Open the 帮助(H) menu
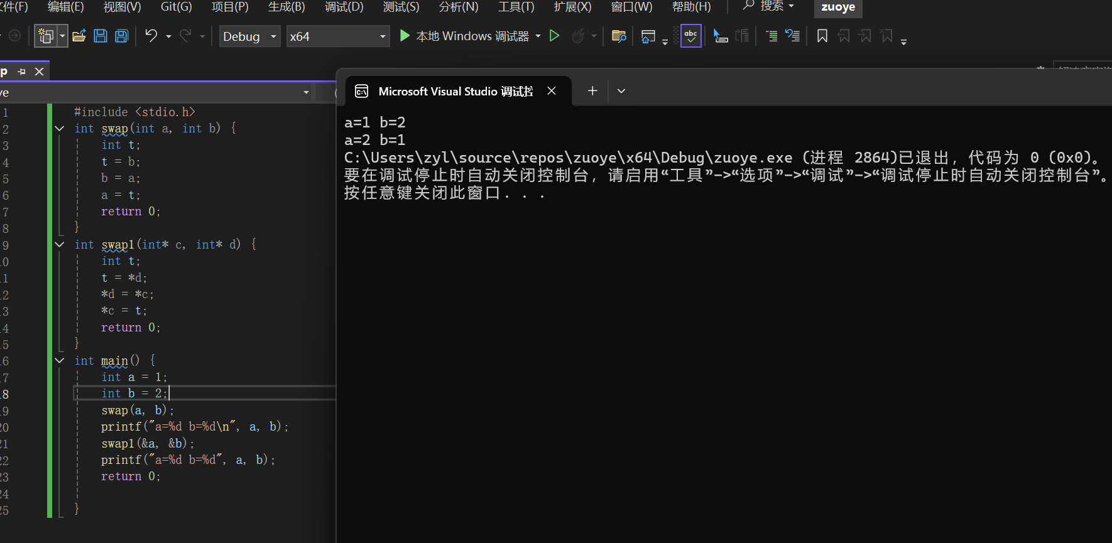 [691, 7]
